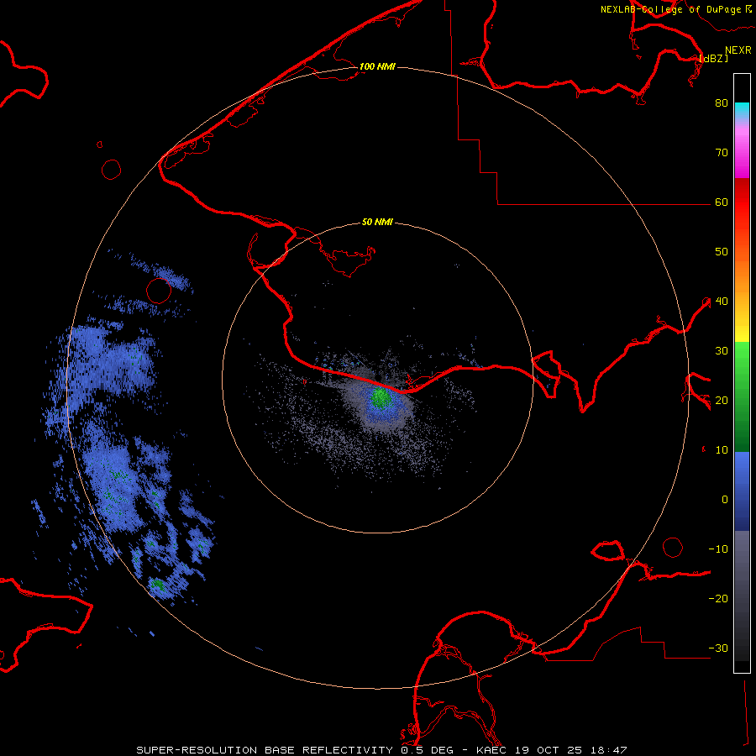Image resolution: width=756 pixels, height=756 pixels.
Task: Click the 40 value on the dBZ scale
Action: coord(722,302)
